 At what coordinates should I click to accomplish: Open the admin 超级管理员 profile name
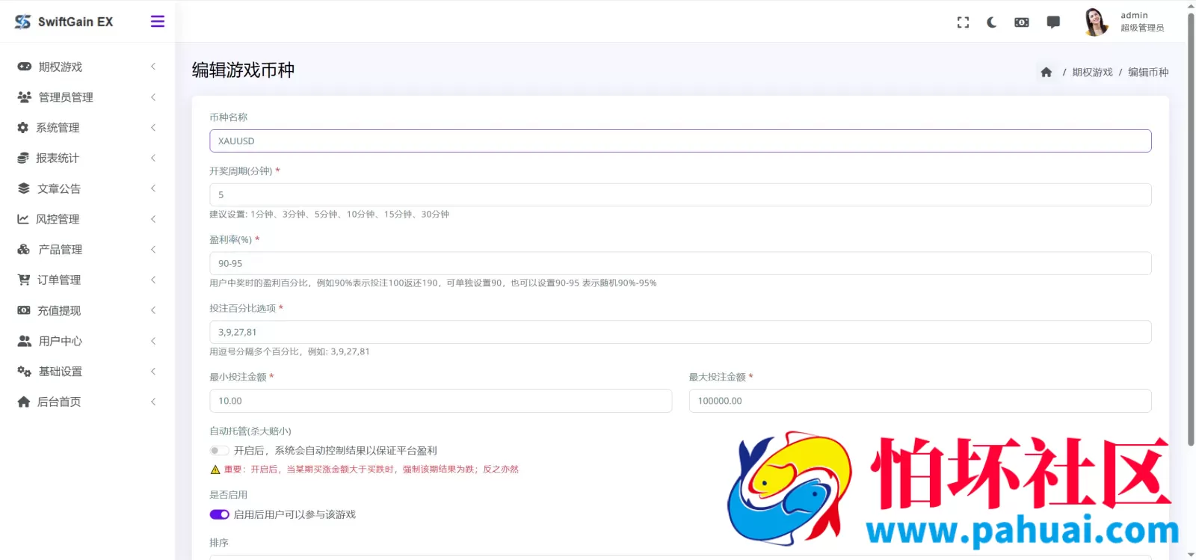tap(1142, 22)
